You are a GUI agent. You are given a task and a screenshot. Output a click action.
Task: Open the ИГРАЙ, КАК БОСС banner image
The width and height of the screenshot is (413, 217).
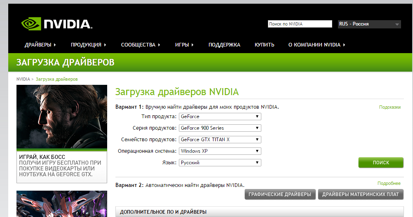[x=62, y=117]
